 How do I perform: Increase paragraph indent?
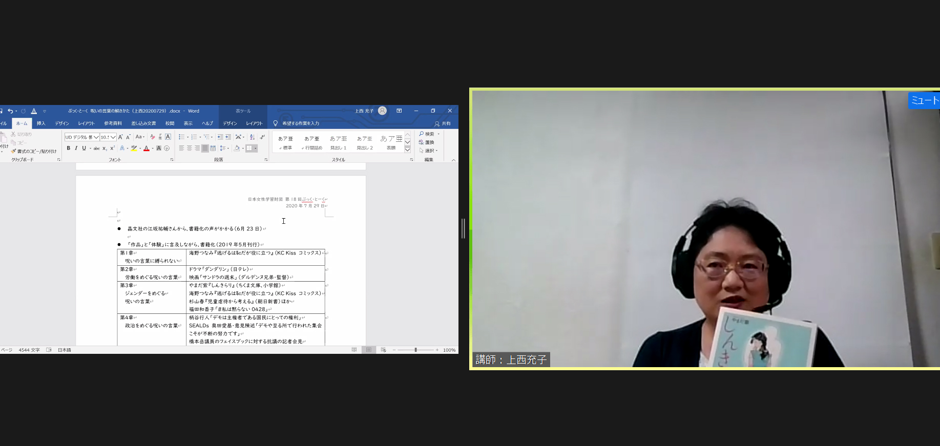coord(228,137)
